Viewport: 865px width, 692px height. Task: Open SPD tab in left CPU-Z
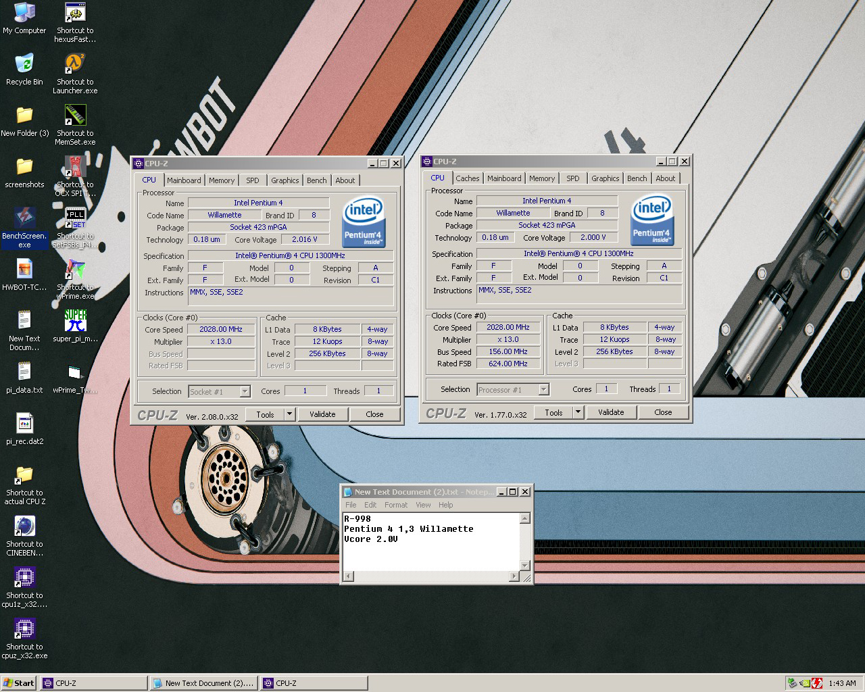pyautogui.click(x=253, y=180)
